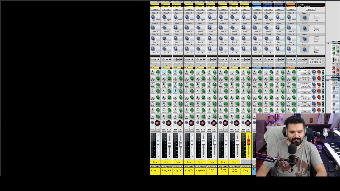Open Output dropdown on Kong 1-2

(x=155, y=159)
